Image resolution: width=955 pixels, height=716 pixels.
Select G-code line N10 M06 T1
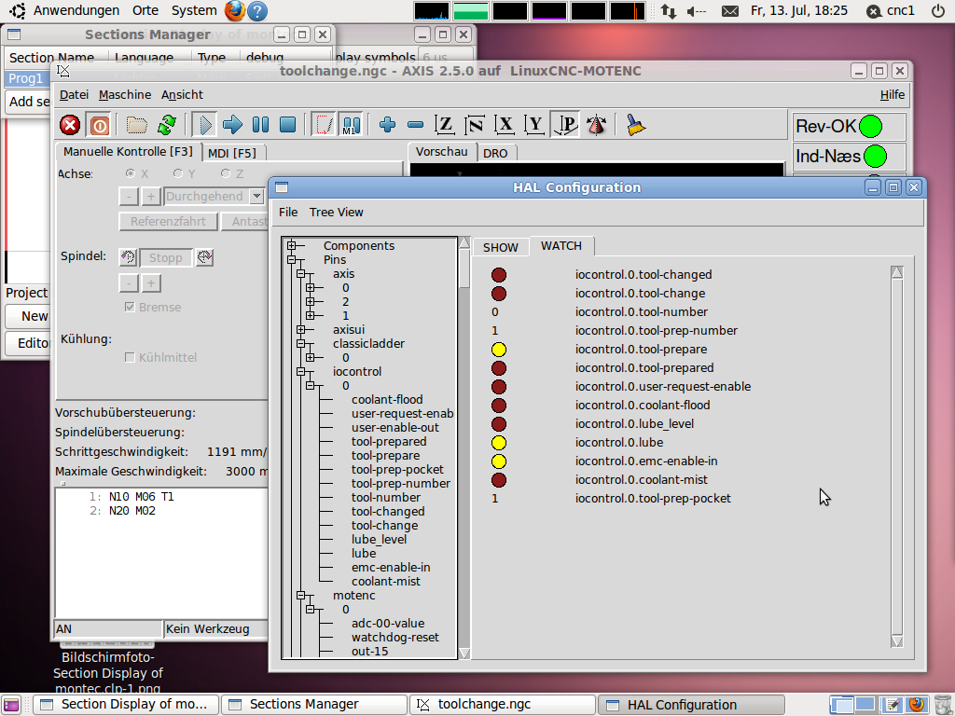tap(142, 497)
